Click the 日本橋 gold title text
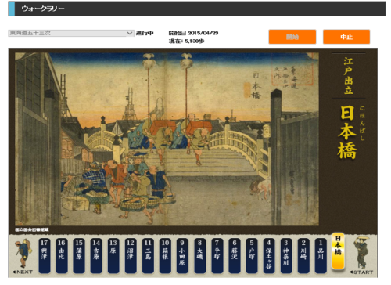This screenshot has height=285, width=391. [x=347, y=132]
